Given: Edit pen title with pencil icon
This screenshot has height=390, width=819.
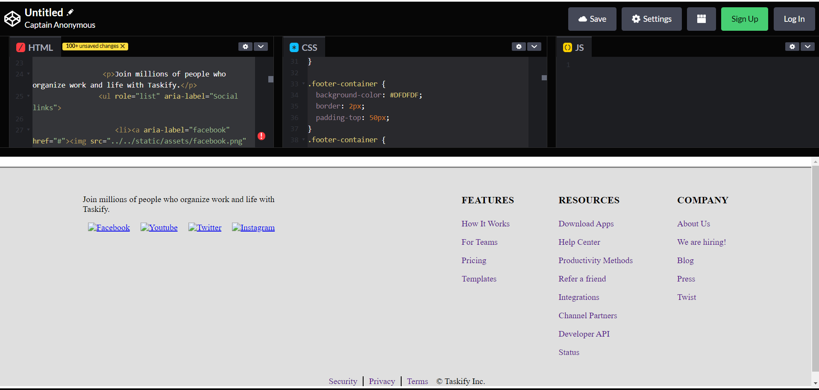Looking at the screenshot, I should point(70,12).
